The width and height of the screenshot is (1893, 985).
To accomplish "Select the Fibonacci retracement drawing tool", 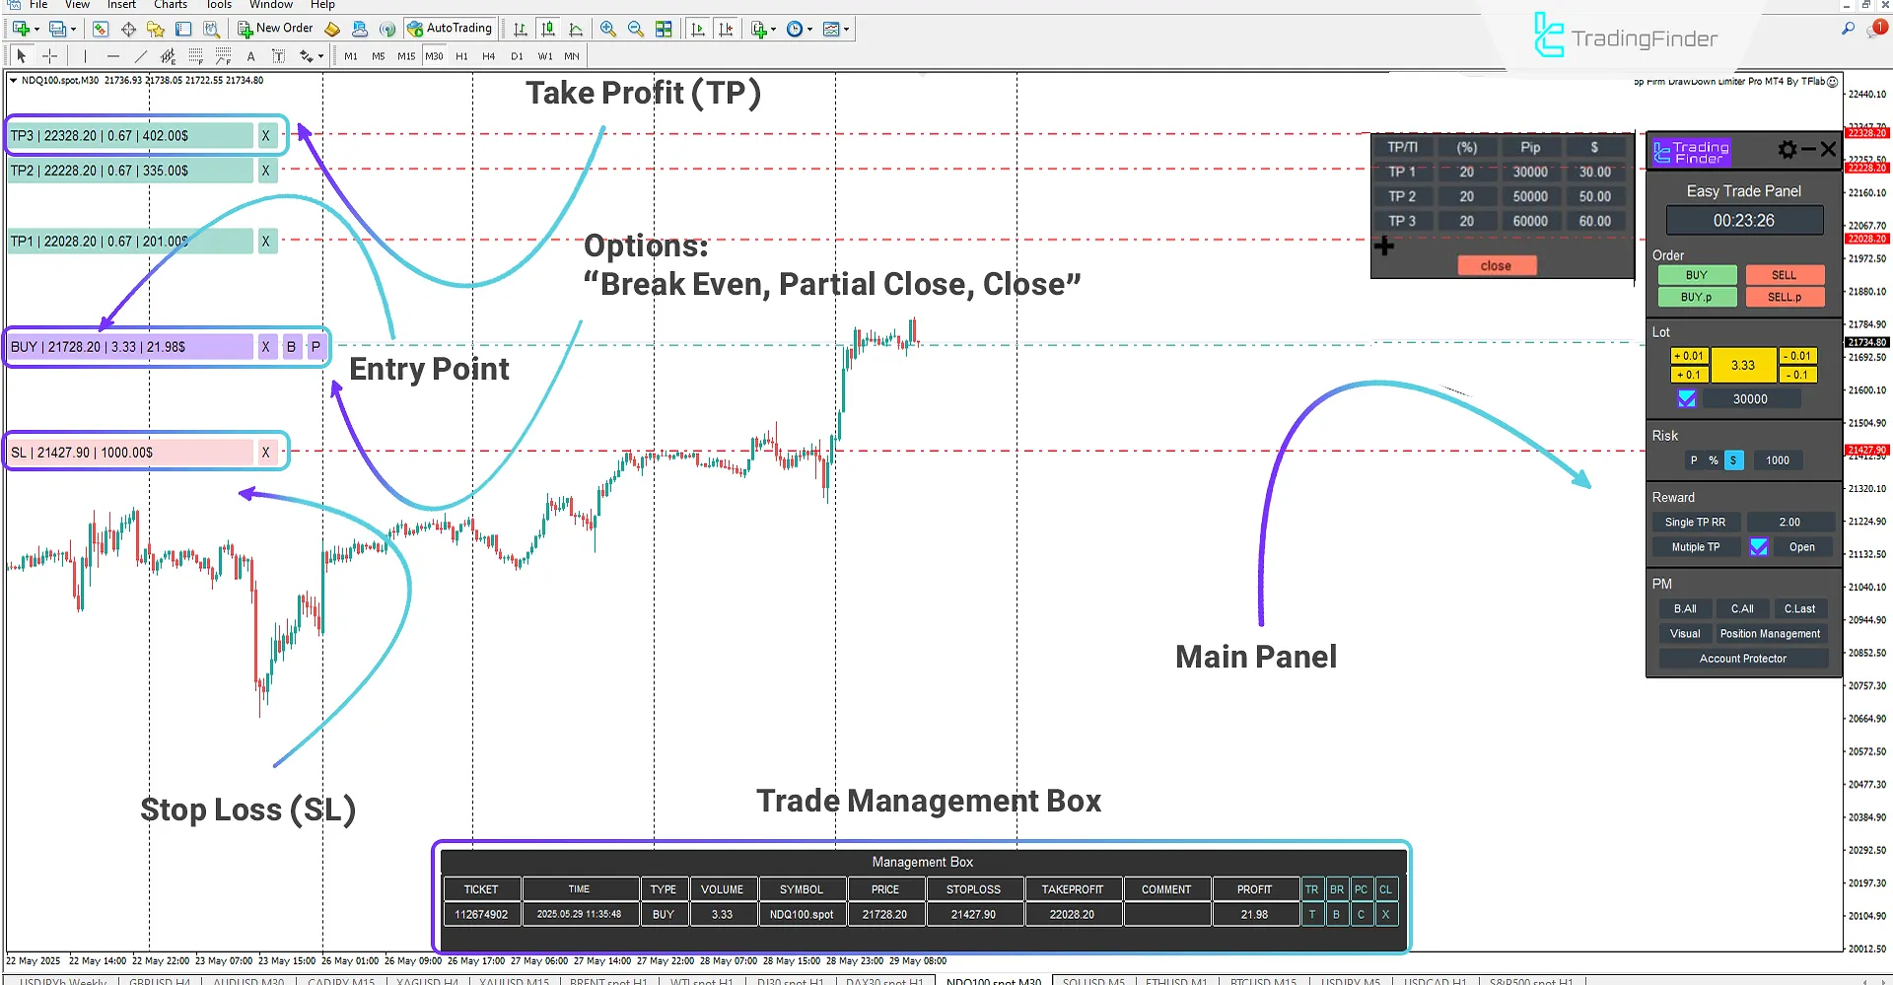I will (x=196, y=56).
